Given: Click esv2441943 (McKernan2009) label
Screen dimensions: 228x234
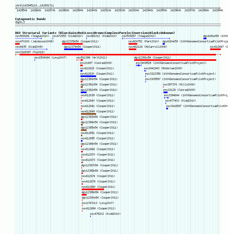Looking at the screenshot, I should [163, 68].
